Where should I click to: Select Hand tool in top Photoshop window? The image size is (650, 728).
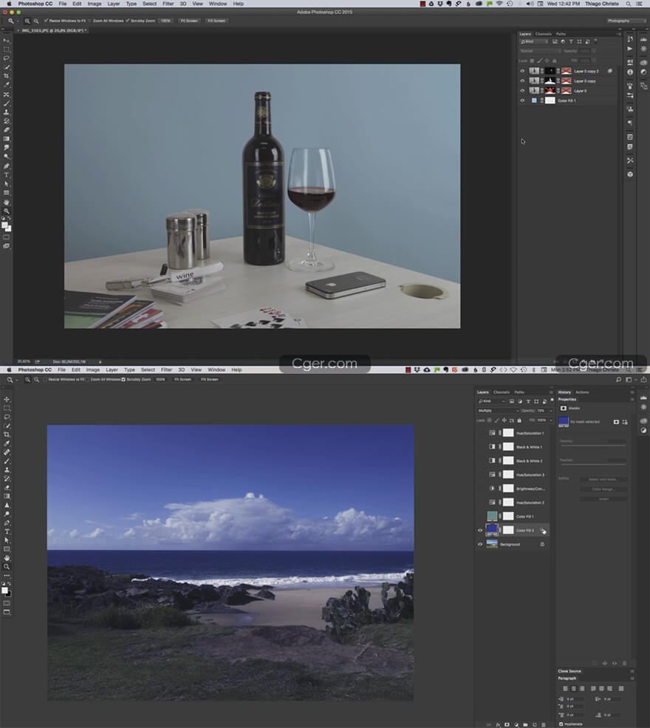[x=7, y=203]
